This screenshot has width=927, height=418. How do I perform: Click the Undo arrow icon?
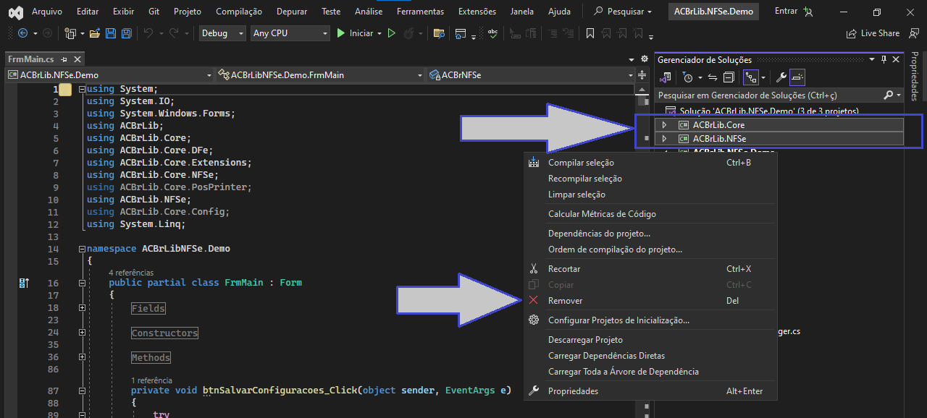(x=148, y=33)
